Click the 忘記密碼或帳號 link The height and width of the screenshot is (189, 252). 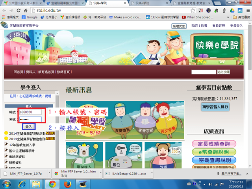31,96
